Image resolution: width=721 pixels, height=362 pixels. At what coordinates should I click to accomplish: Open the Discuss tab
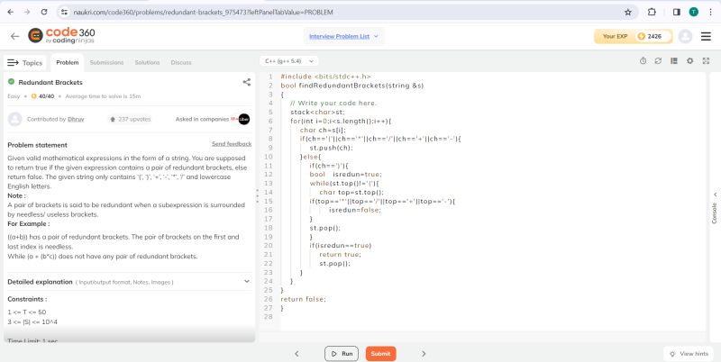[181, 62]
